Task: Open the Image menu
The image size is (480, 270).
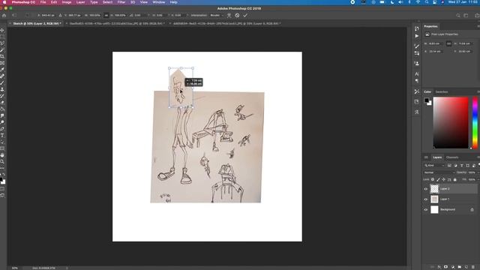Action: (x=67, y=2)
